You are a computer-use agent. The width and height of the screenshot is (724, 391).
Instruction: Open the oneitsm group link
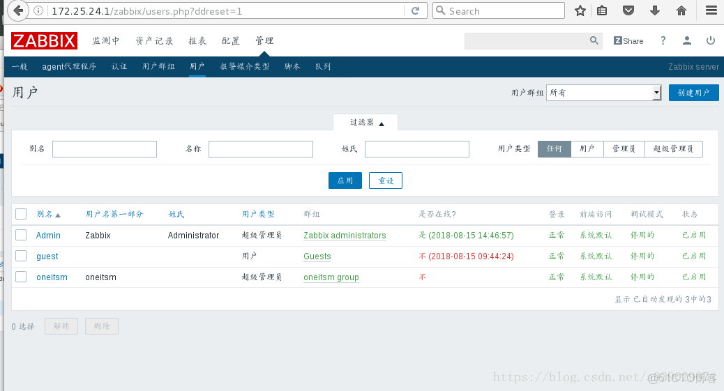coord(331,277)
